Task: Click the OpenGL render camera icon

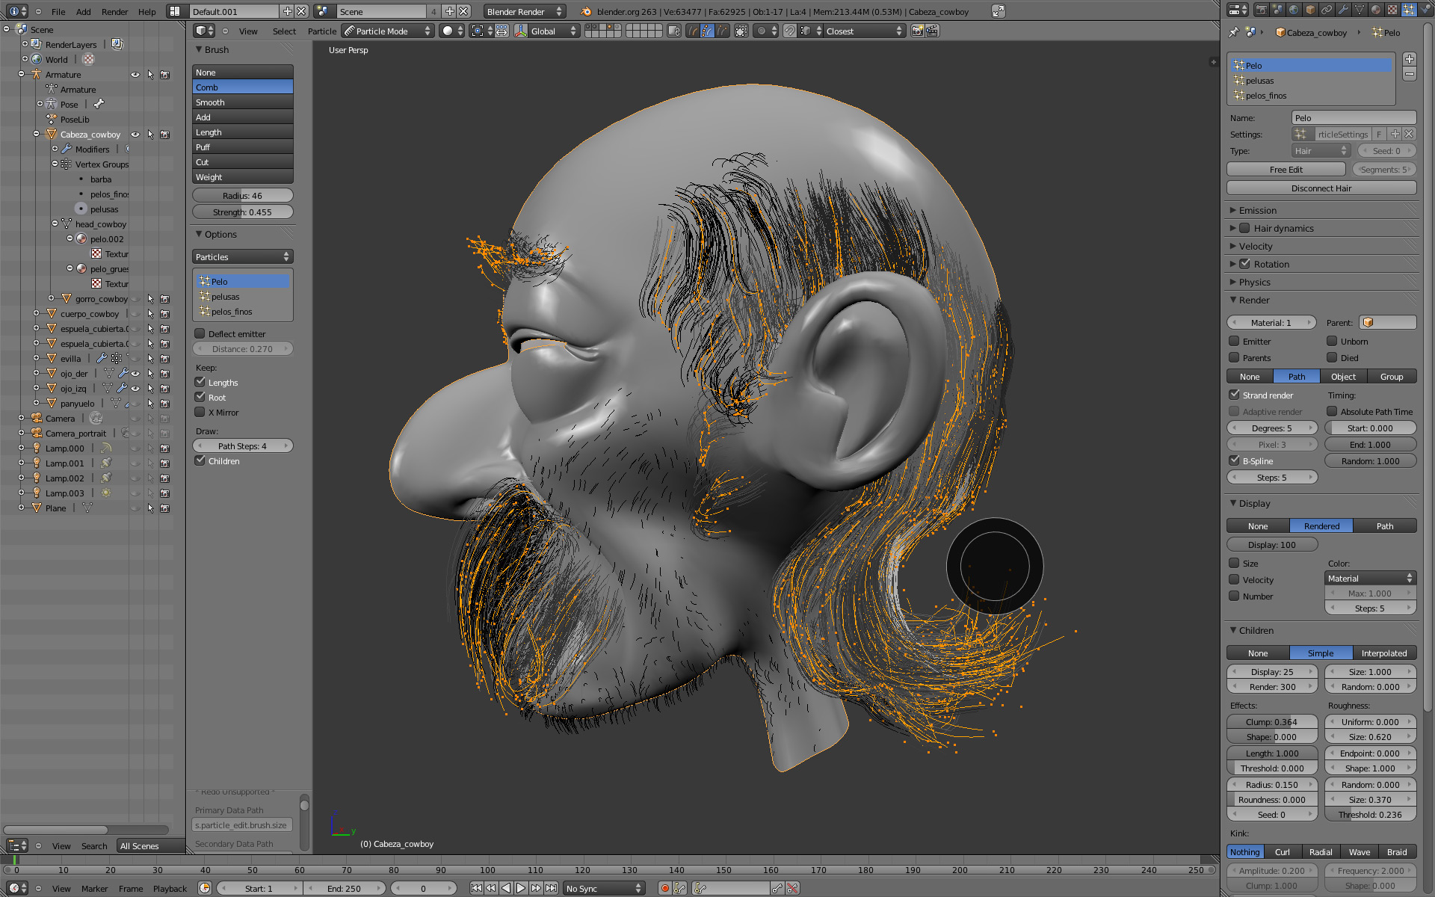Action: pyautogui.click(x=917, y=31)
